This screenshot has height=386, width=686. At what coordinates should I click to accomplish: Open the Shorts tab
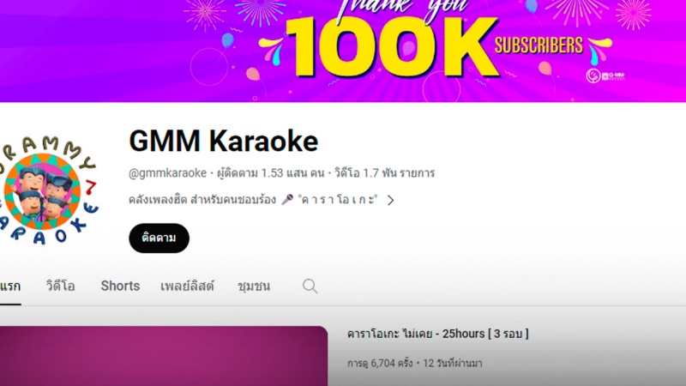(120, 286)
